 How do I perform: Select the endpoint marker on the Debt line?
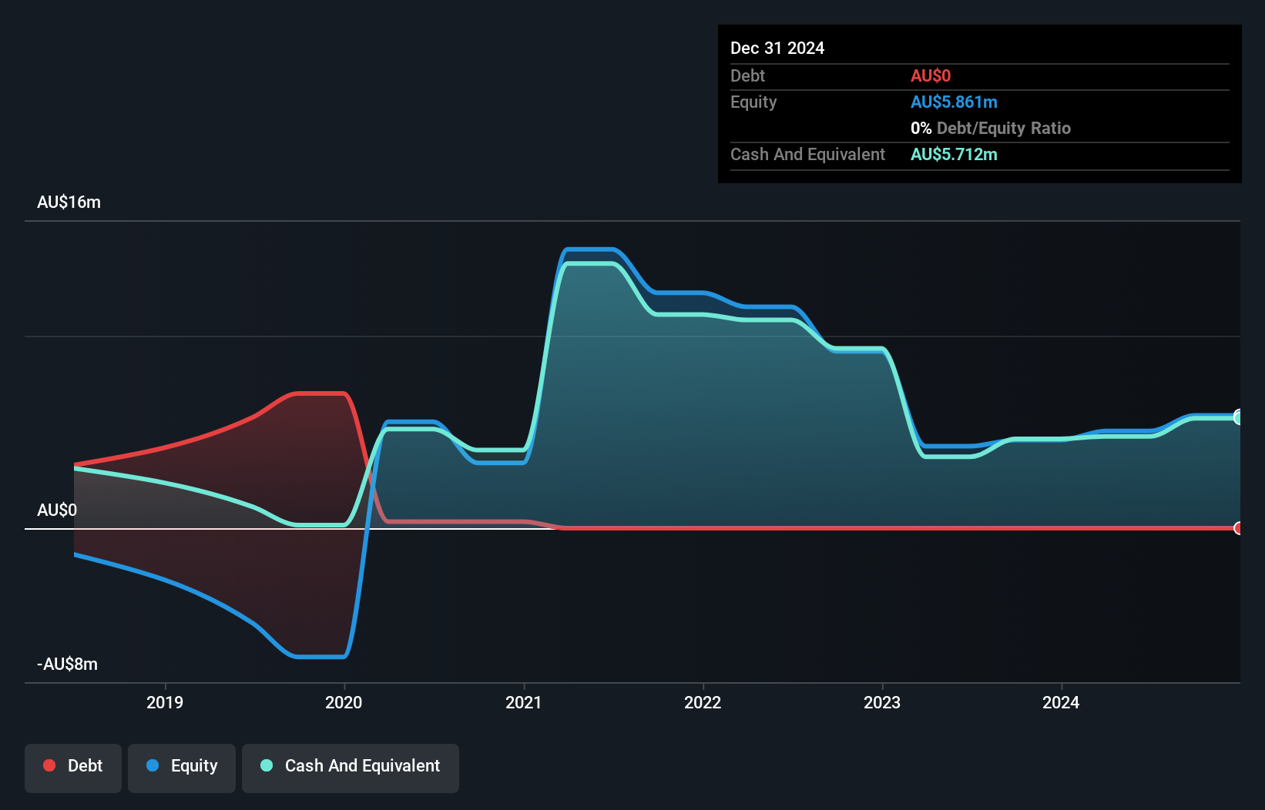pyautogui.click(x=1239, y=529)
